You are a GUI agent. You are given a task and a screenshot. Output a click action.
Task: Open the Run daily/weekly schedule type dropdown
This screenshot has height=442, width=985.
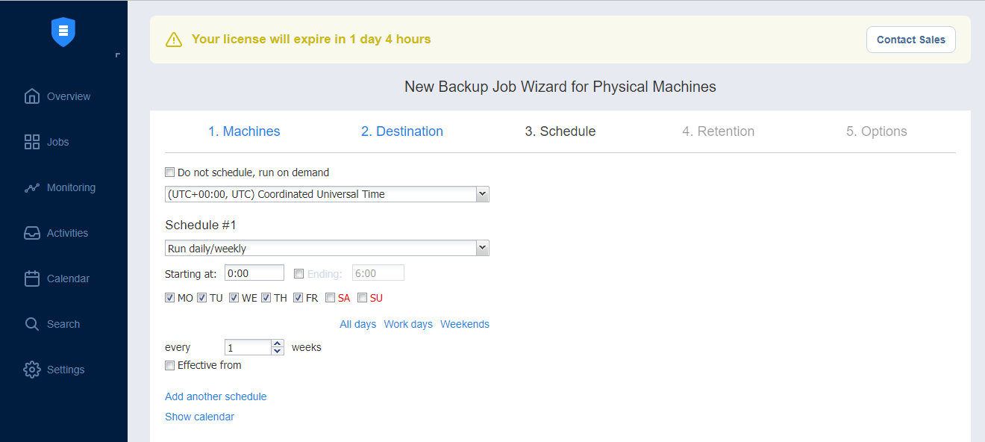(x=327, y=249)
